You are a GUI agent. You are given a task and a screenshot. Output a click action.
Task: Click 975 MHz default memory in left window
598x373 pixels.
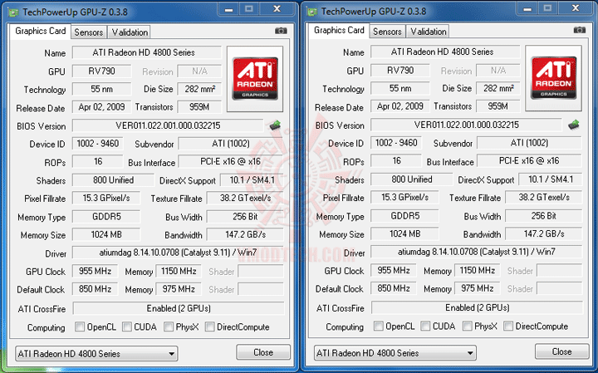[x=179, y=289]
